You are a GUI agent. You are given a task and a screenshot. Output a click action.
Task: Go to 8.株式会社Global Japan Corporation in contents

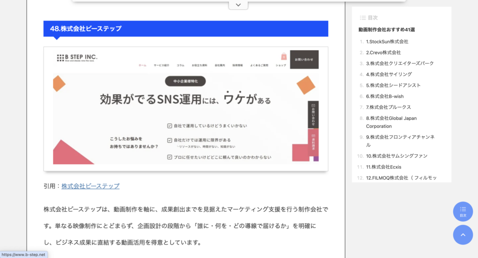[392, 122]
